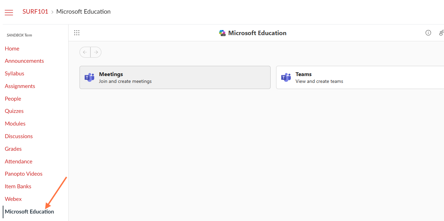The width and height of the screenshot is (444, 221).
Task: Click the 'SANDBOX Term' label
Action: click(19, 35)
